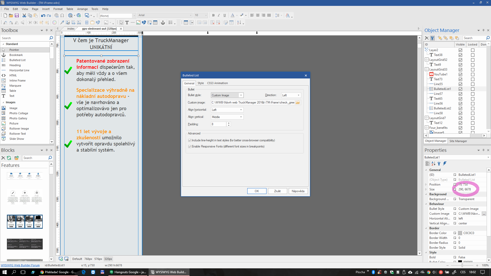This screenshot has width=491, height=276.
Task: Click the Padding value field
Action: tap(219, 124)
